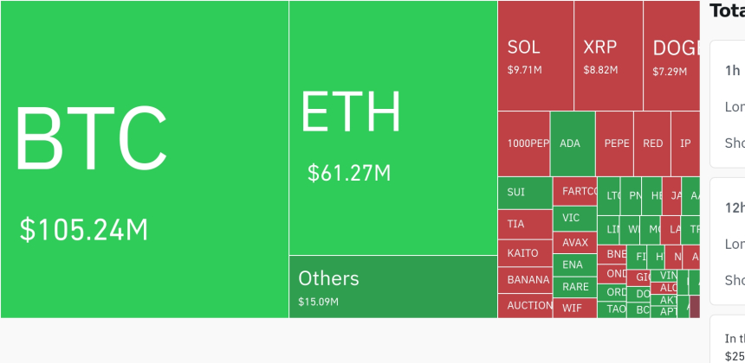Click the BTC $105.24M heatmap tile
Viewport: 745px width, 363px height.
(x=144, y=159)
